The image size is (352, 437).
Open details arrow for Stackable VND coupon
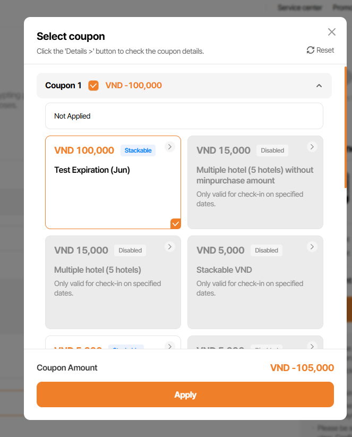312,247
